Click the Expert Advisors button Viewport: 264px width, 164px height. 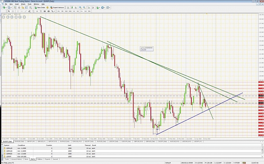point(57,8)
